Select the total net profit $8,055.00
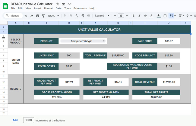Viewport: 196px width, 126px height. [x=156, y=97]
